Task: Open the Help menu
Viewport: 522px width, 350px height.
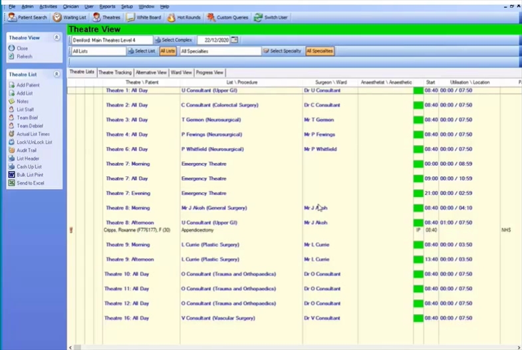Action: point(164,7)
